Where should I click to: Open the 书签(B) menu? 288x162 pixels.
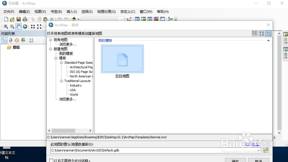pyautogui.click(x=56, y=12)
